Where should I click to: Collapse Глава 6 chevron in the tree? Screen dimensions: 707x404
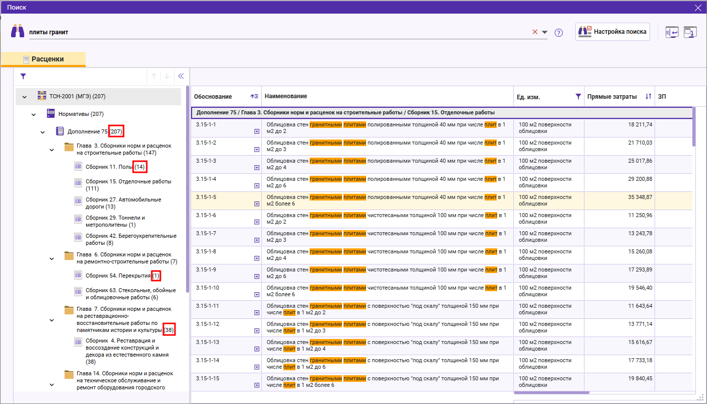[51, 258]
